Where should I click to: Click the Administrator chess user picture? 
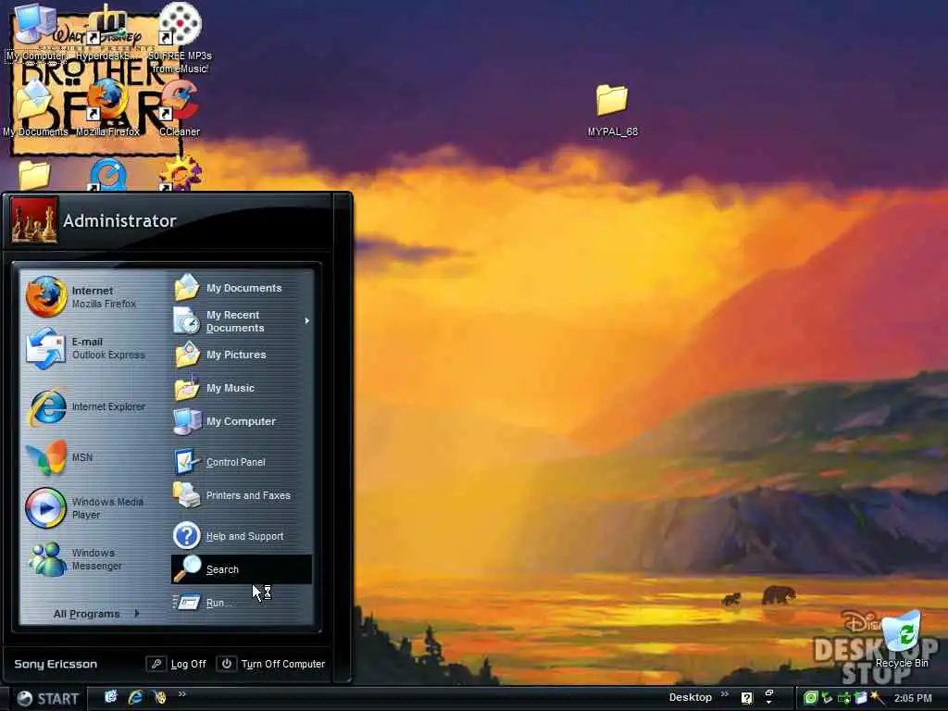pyautogui.click(x=34, y=220)
